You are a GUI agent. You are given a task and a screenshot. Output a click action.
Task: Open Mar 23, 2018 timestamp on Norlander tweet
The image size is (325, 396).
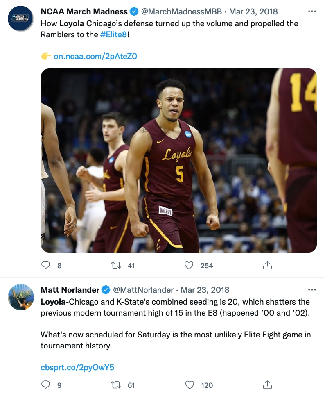point(205,290)
